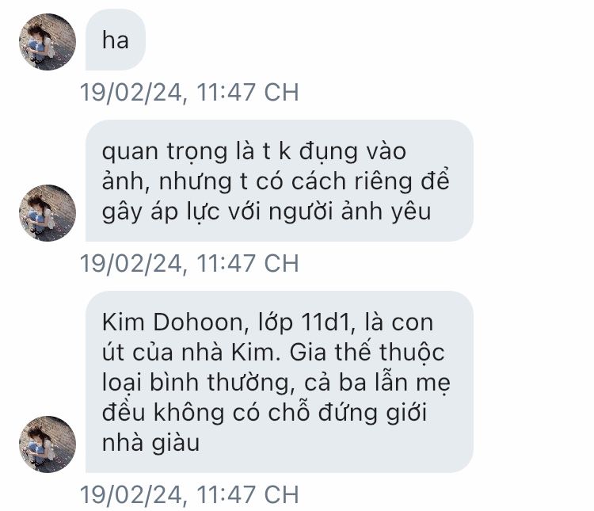Click timestamp below the "nhà giàu" message

189,494
